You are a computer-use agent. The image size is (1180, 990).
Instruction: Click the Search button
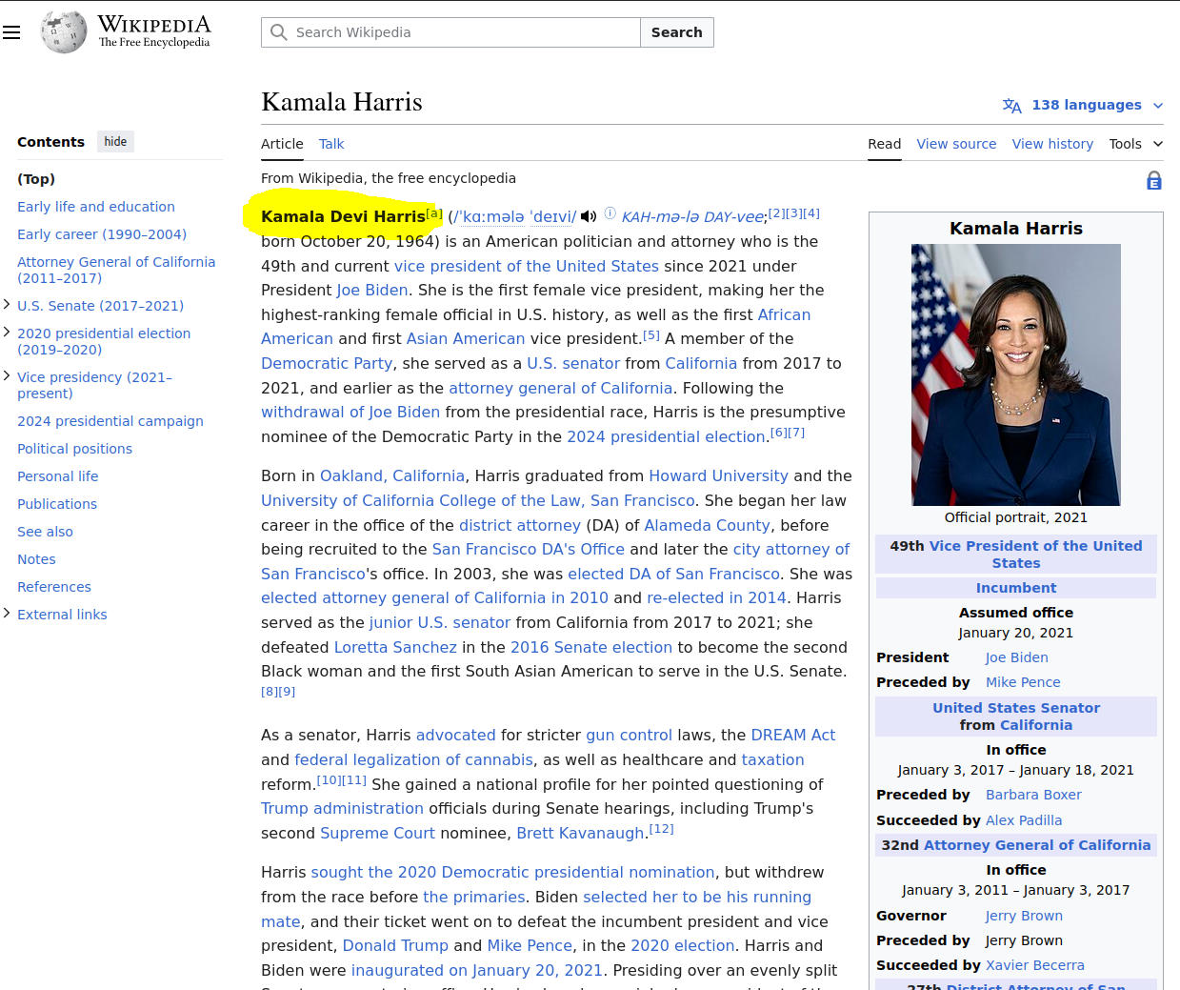coord(676,32)
